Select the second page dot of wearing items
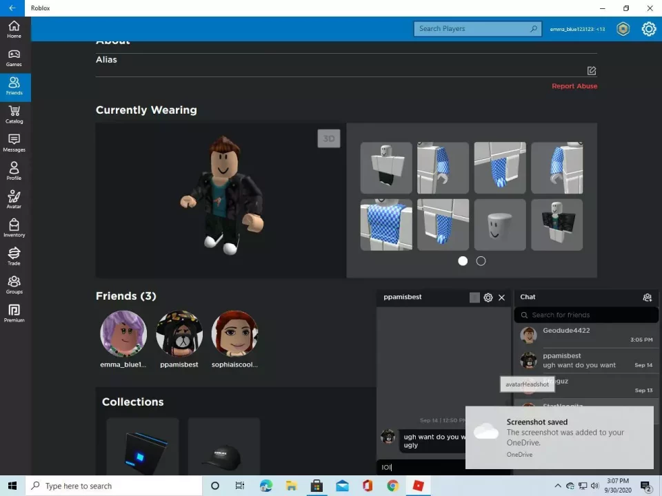The image size is (662, 496). [481, 261]
